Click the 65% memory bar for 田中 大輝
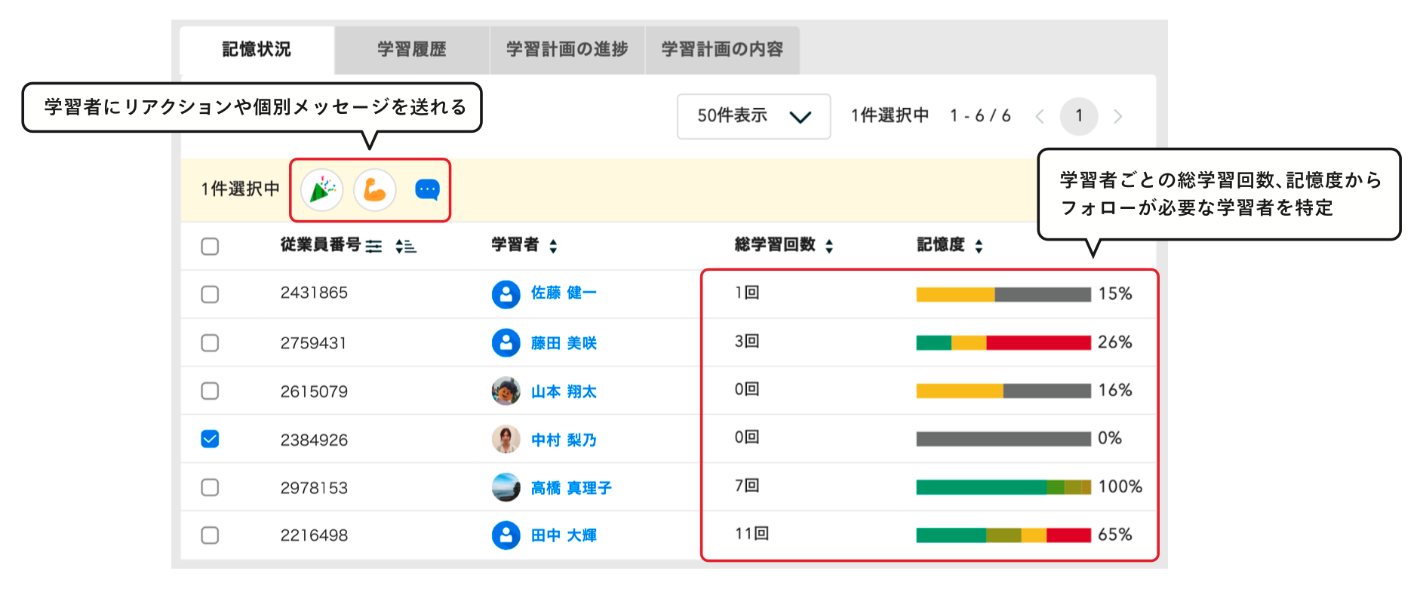 1004,535
